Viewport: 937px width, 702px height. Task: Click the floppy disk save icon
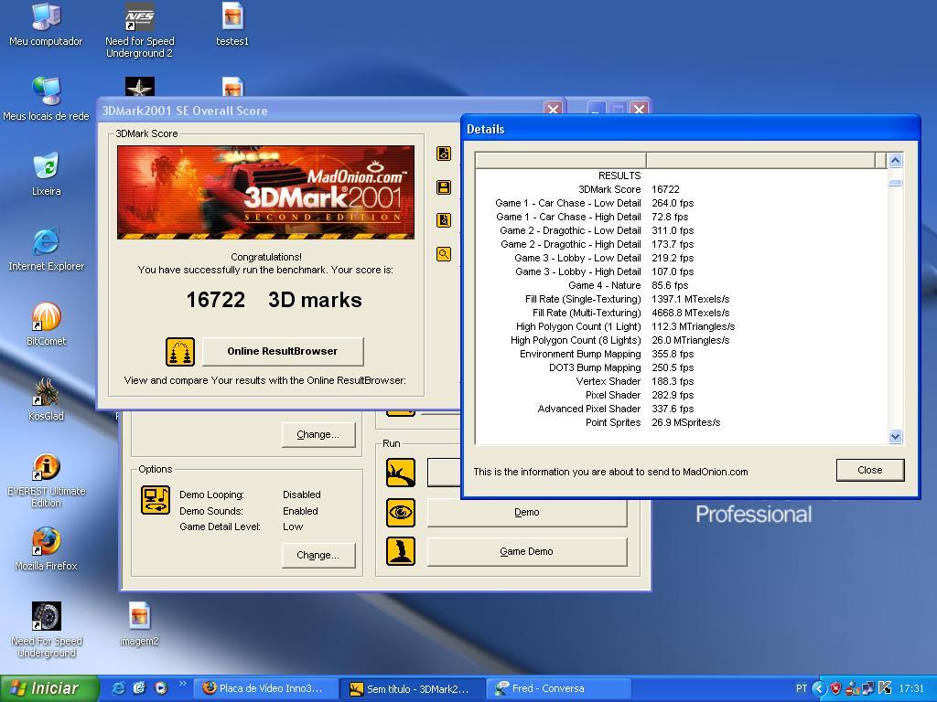(444, 187)
